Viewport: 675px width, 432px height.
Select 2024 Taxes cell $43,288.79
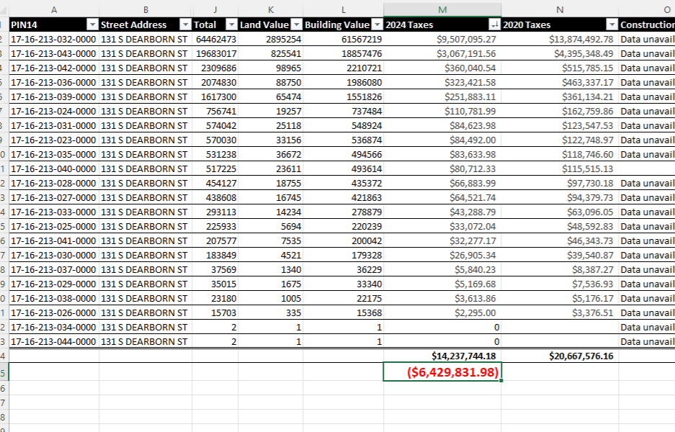click(x=442, y=212)
